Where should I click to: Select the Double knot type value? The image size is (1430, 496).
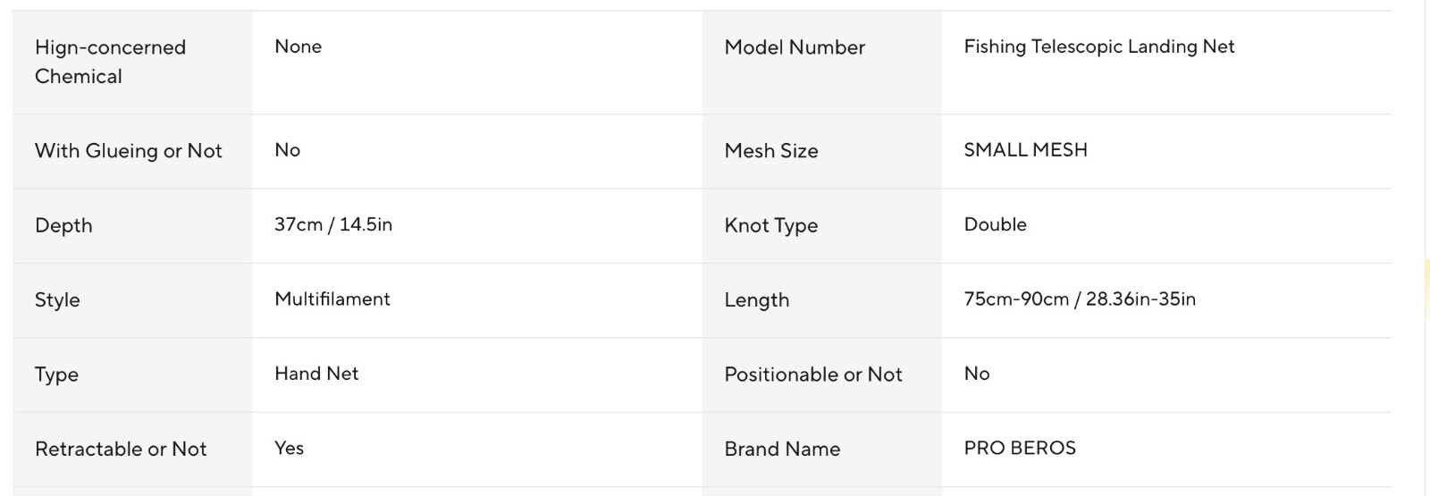[x=995, y=224]
